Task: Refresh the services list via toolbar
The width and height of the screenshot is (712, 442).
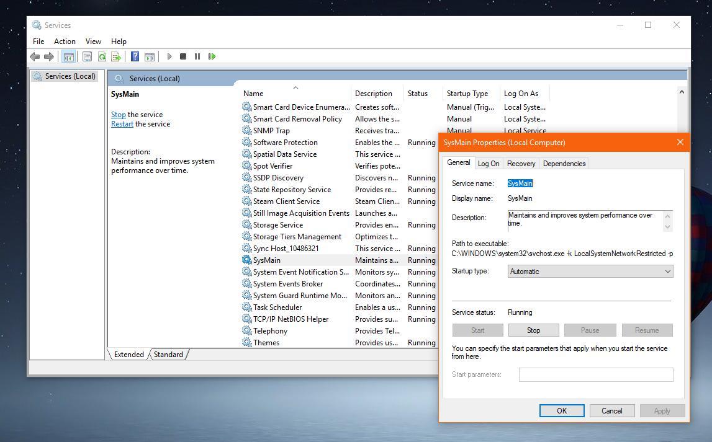Action: pyautogui.click(x=102, y=56)
